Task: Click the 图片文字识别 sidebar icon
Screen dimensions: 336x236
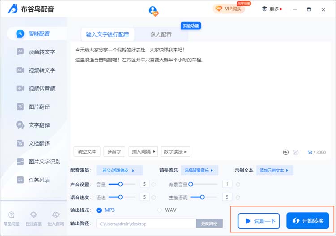Action: pyautogui.click(x=20, y=162)
